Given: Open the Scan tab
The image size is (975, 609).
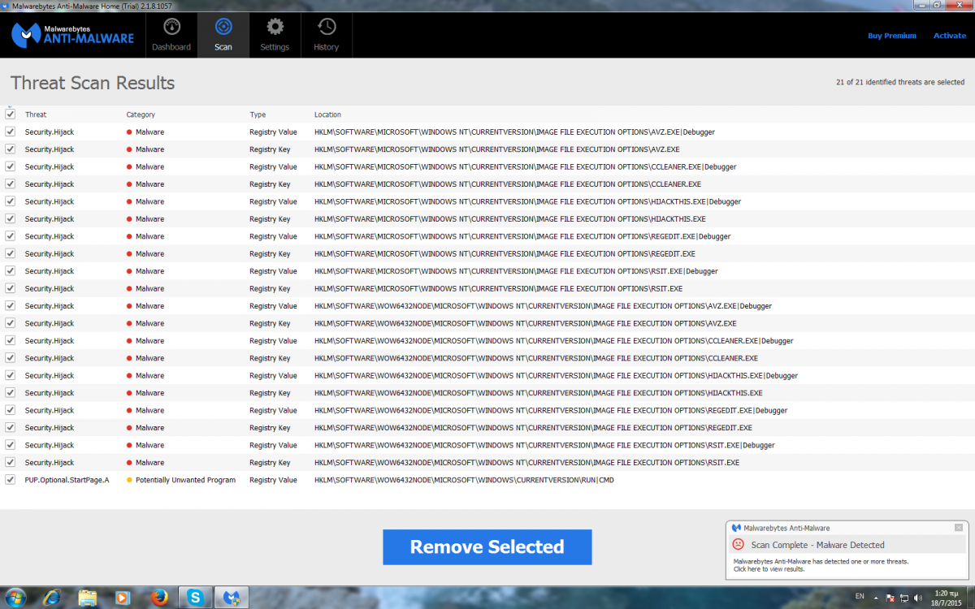Looking at the screenshot, I should pos(223,35).
